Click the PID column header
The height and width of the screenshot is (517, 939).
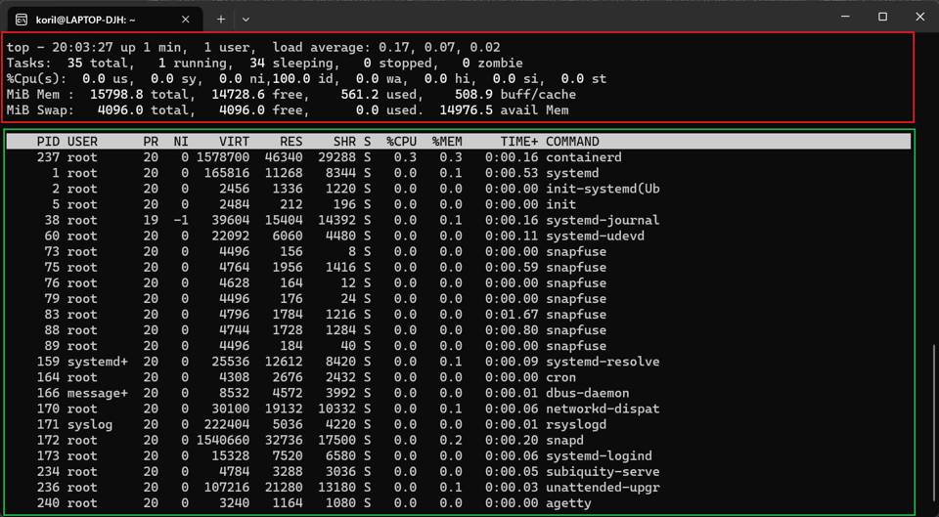[x=48, y=142]
